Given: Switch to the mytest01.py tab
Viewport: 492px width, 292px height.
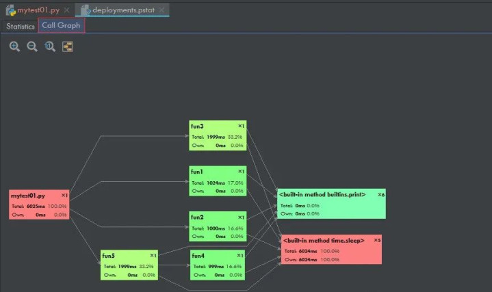Looking at the screenshot, I should pos(39,10).
